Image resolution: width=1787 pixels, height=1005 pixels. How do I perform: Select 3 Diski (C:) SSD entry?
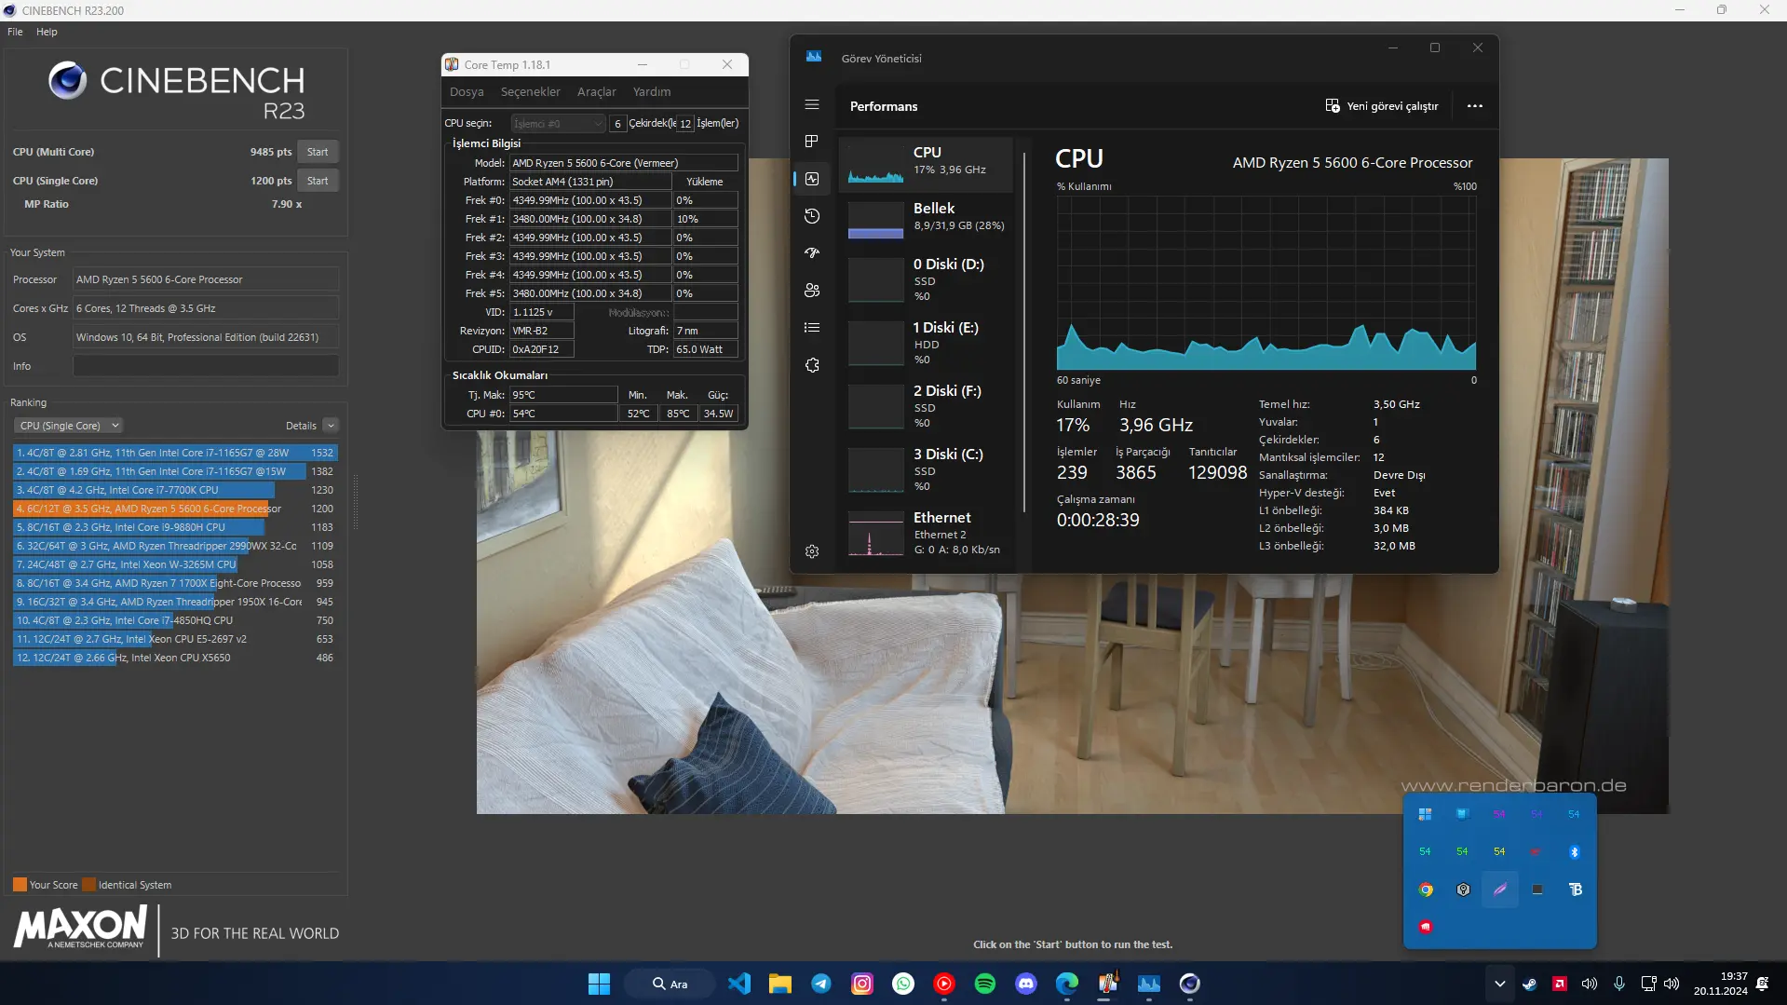pyautogui.click(x=926, y=469)
